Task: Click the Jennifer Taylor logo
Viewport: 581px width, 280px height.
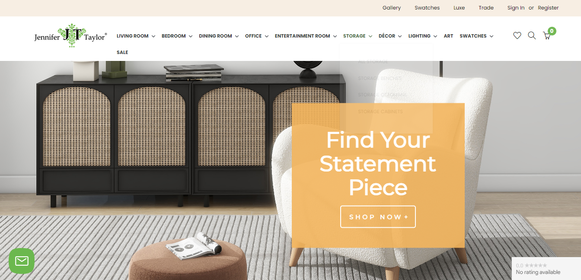Action: point(70,36)
